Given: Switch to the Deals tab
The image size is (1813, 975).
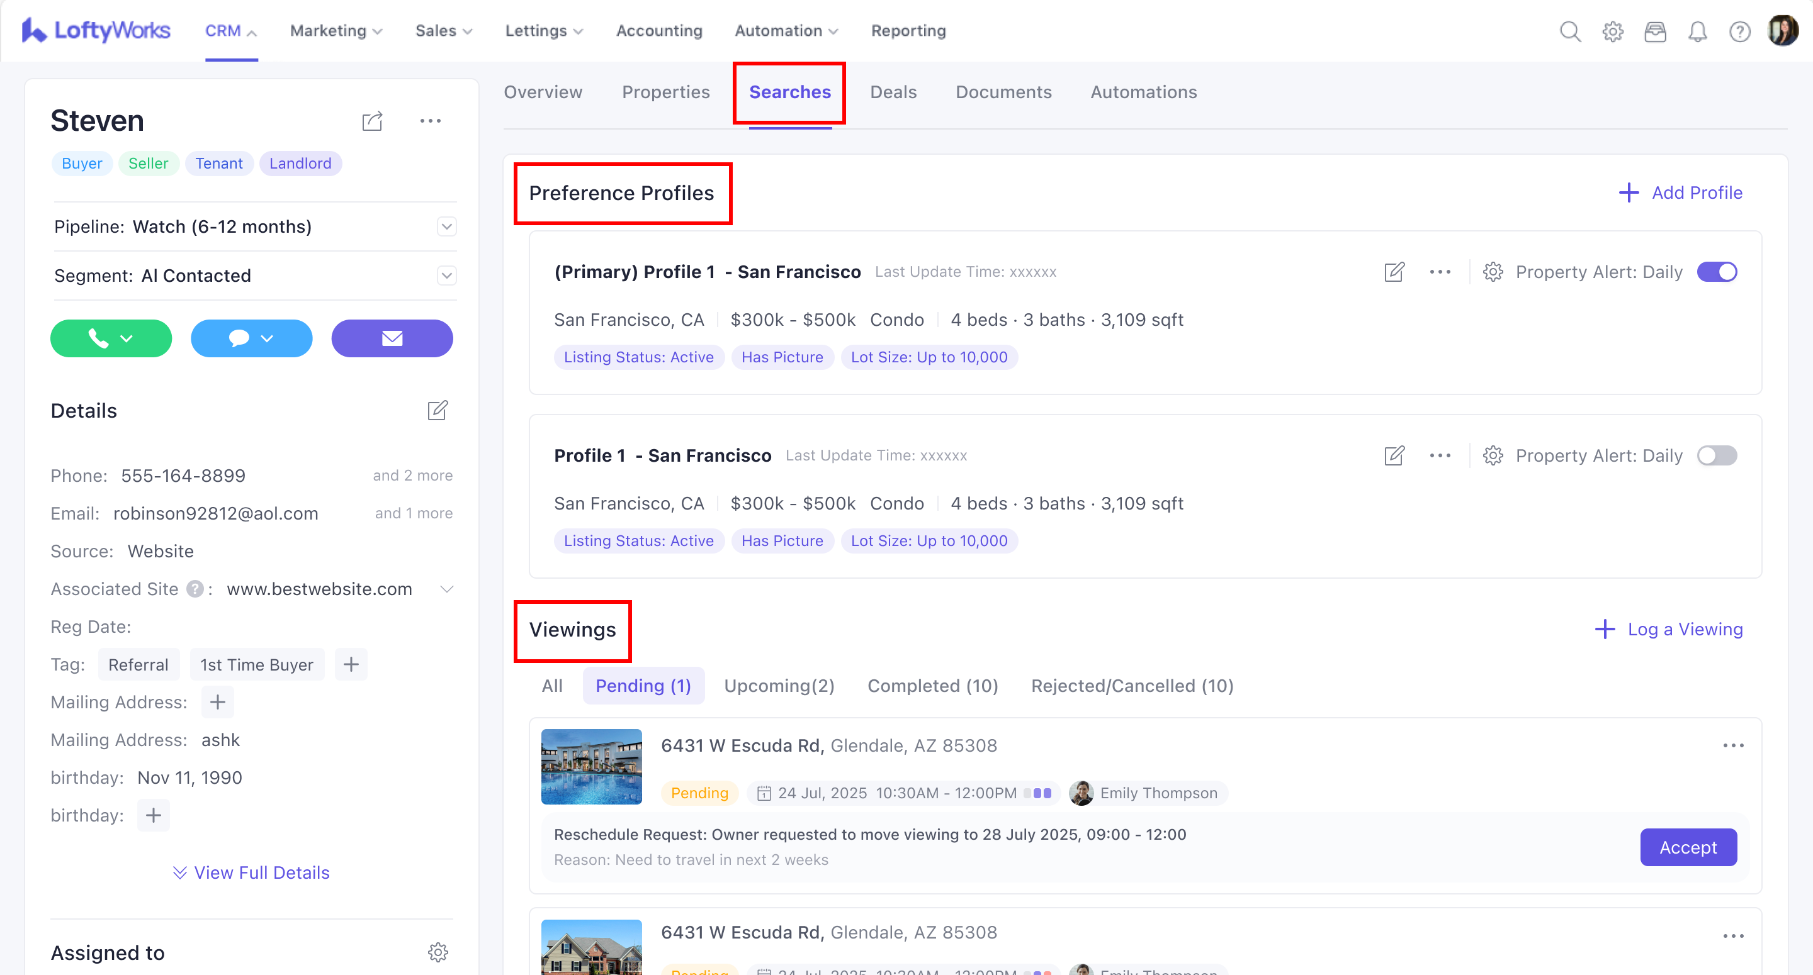Looking at the screenshot, I should click(x=893, y=92).
